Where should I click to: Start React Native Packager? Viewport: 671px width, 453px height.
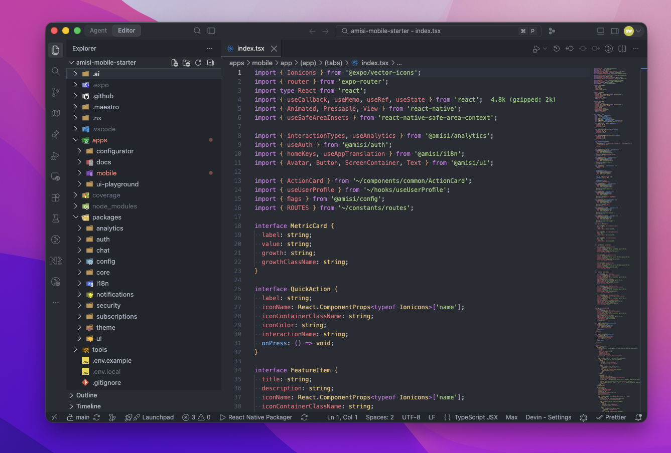tap(256, 417)
